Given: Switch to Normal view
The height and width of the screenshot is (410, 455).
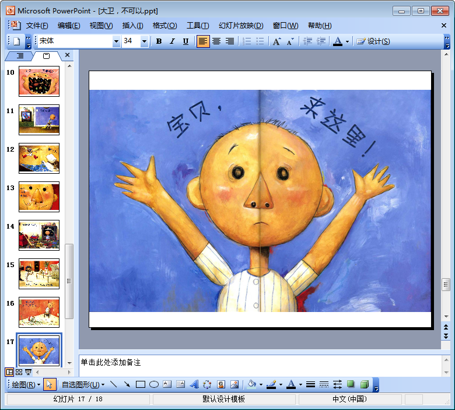Looking at the screenshot, I should coord(9,372).
